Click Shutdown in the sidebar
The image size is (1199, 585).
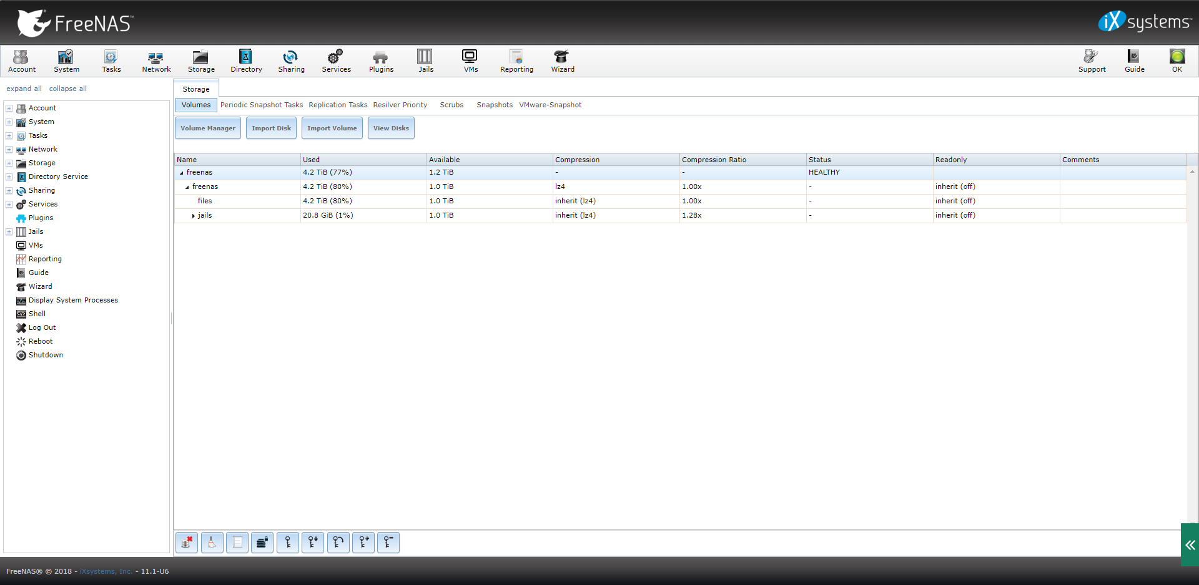point(46,355)
